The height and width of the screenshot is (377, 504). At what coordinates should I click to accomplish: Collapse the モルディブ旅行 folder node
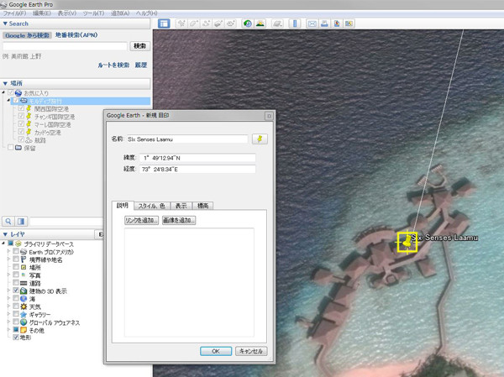coord(8,100)
